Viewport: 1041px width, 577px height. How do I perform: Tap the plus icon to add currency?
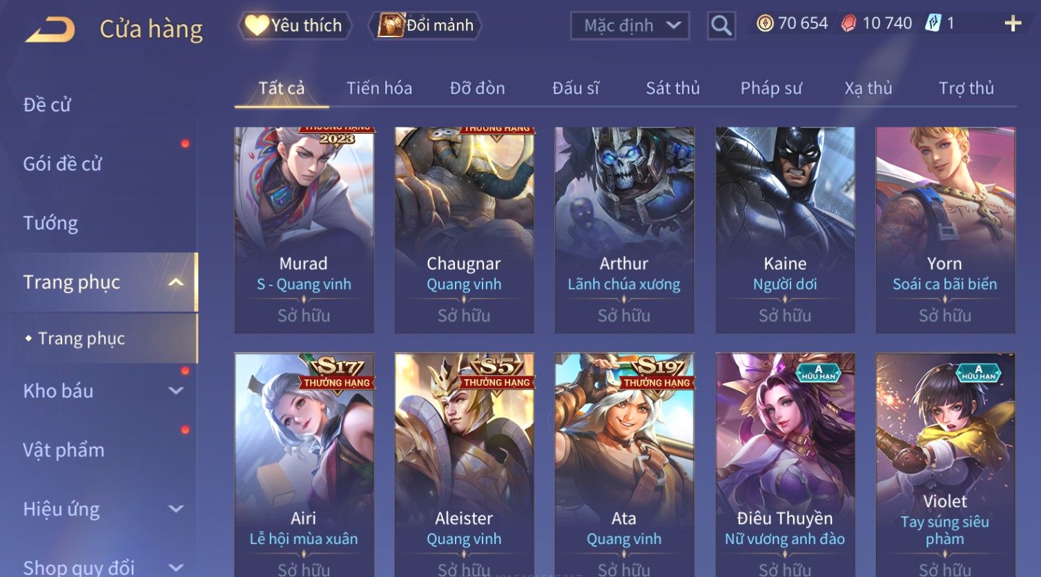click(x=1012, y=24)
